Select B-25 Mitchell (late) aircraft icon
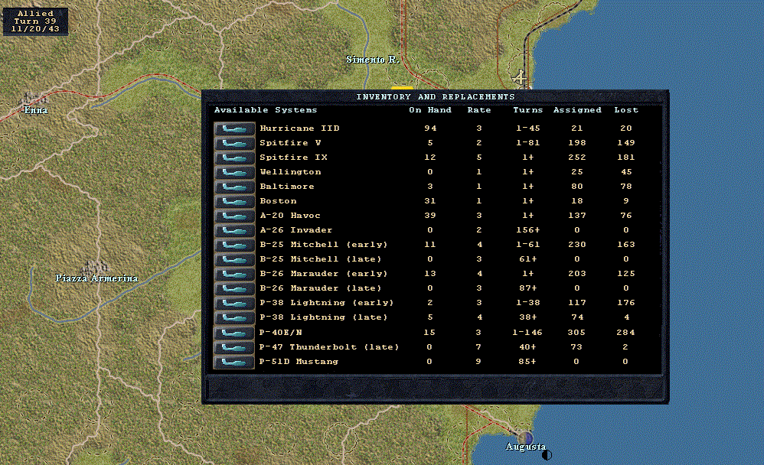The height and width of the screenshot is (465, 764). (x=234, y=259)
